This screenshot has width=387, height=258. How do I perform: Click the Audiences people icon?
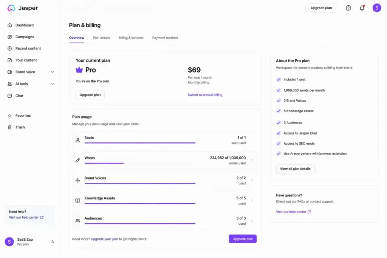pyautogui.click(x=77, y=221)
